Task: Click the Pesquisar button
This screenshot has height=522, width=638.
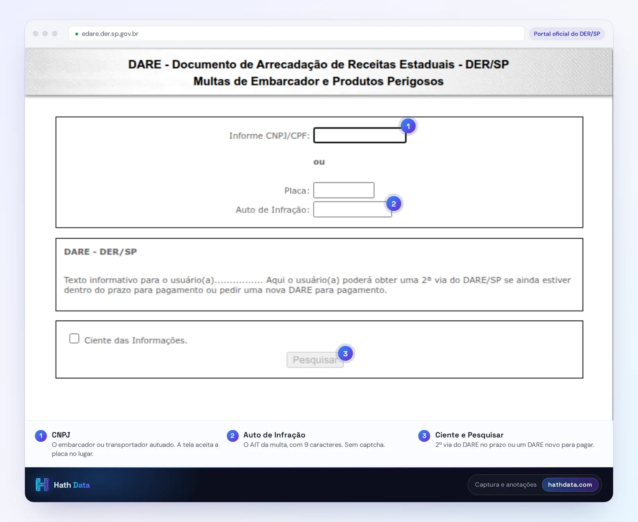Action: pos(315,360)
